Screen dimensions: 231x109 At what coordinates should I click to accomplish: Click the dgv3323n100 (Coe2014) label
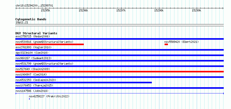32,53
